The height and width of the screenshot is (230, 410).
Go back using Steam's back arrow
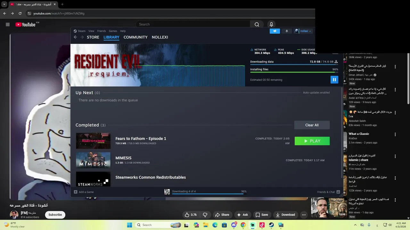pyautogui.click(x=76, y=37)
